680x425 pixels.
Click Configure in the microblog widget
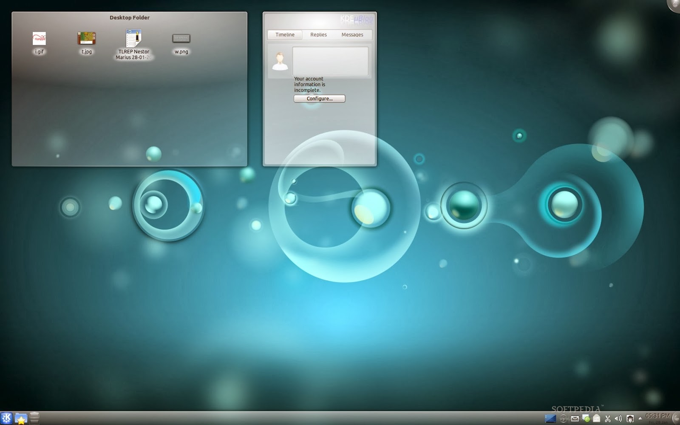[319, 98]
